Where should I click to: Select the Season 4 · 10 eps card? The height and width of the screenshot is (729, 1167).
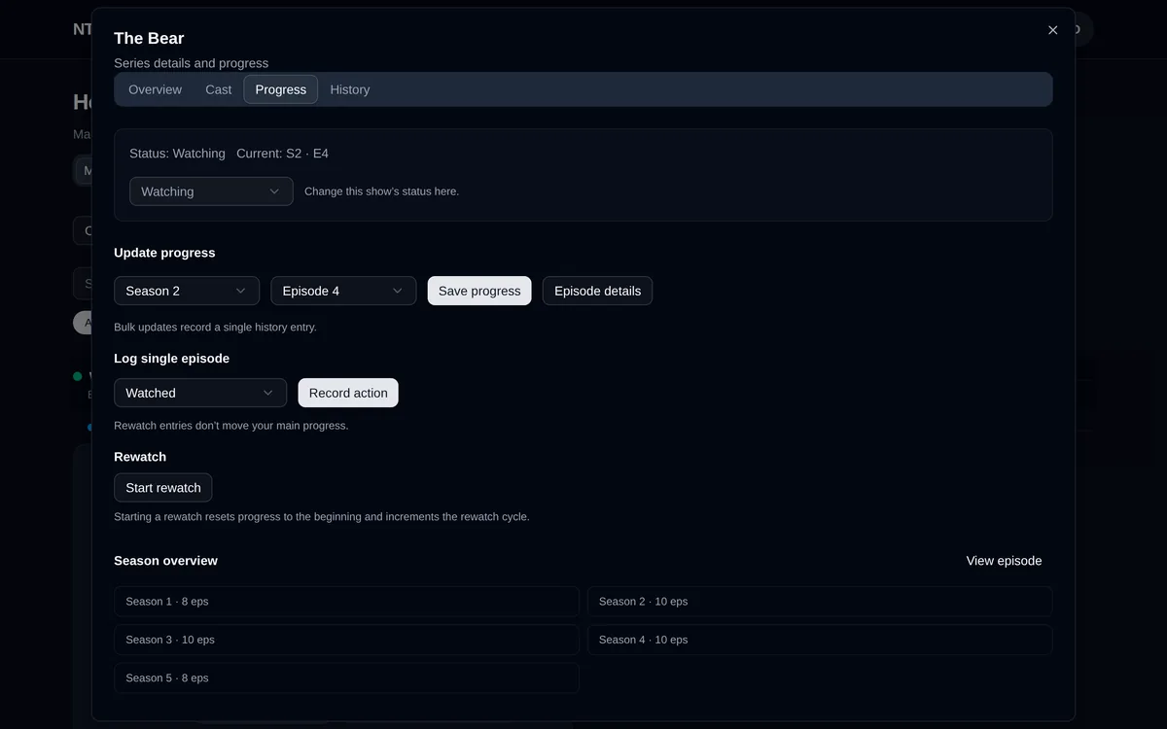click(x=820, y=640)
